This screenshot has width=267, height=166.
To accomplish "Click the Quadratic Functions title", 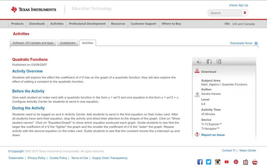I will pos(30,60).
